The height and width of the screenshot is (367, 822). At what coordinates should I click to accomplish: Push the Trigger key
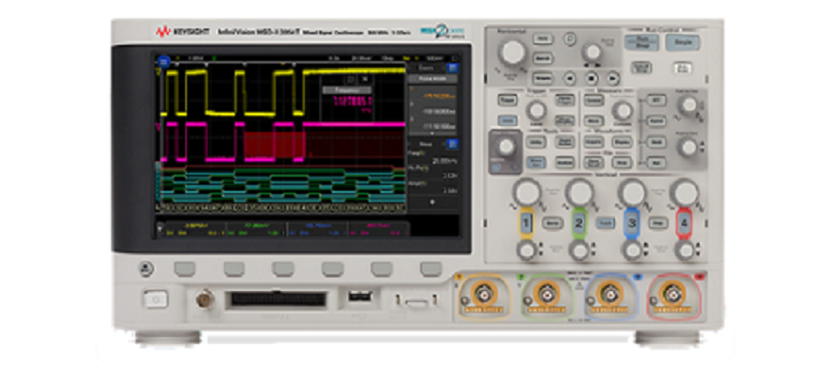[507, 100]
